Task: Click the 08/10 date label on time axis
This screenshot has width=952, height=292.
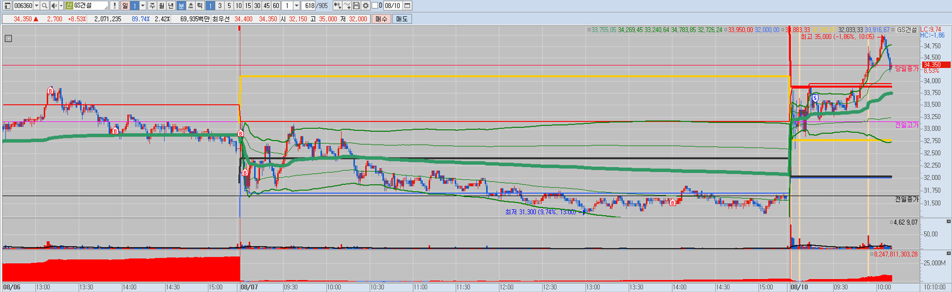Action: point(799,287)
